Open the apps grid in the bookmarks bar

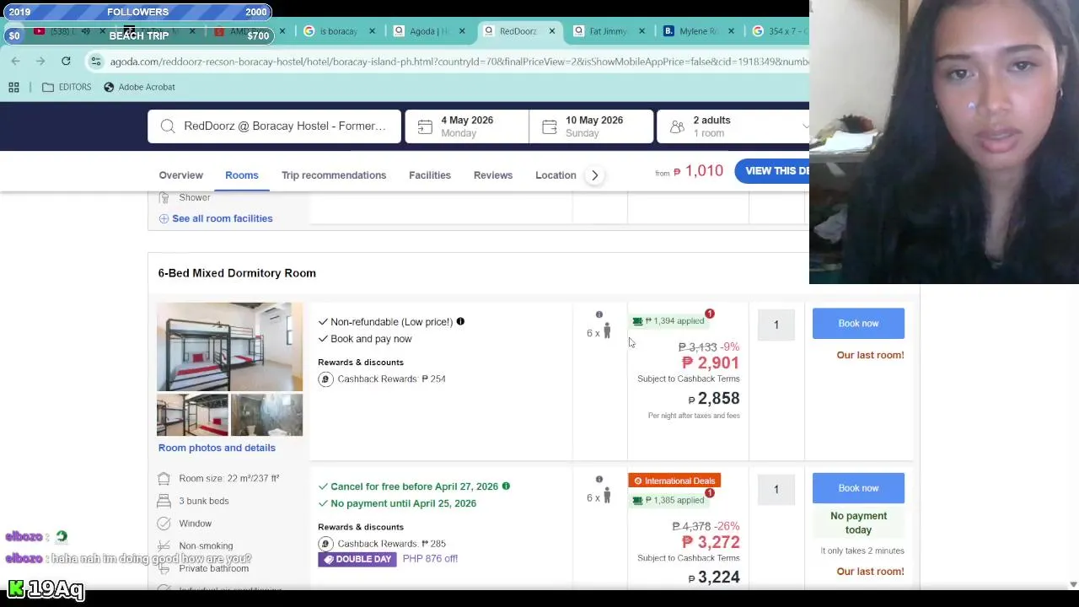13,87
